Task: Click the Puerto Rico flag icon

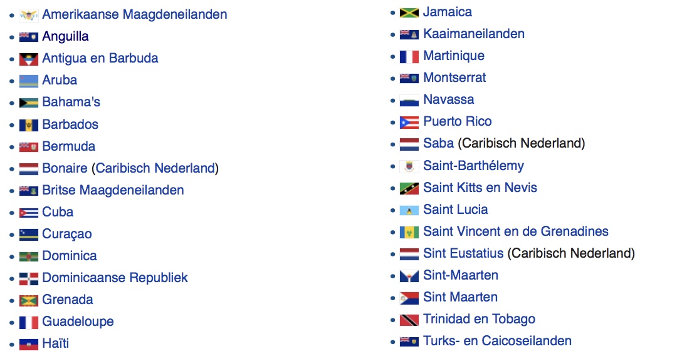Action: pyautogui.click(x=409, y=123)
